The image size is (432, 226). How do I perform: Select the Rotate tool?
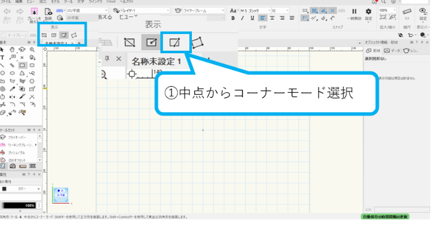[2, 97]
